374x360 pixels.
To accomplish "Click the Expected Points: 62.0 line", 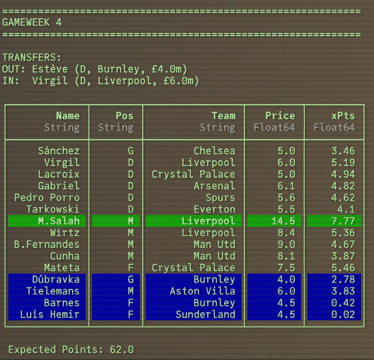I will pyautogui.click(x=71, y=349).
